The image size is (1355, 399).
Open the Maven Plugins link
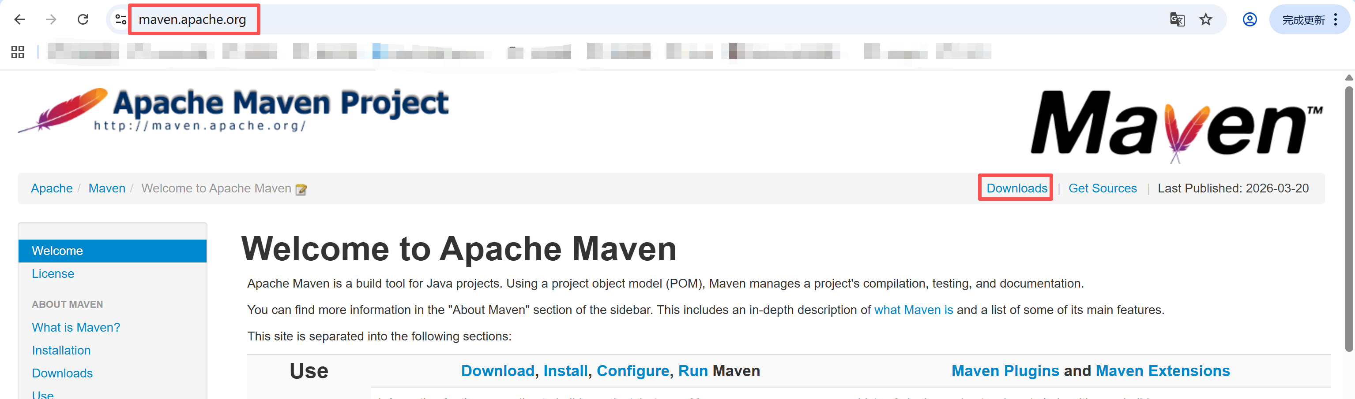(1005, 371)
